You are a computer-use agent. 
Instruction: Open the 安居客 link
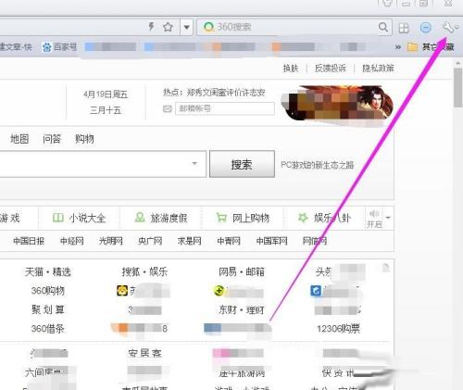click(x=144, y=353)
